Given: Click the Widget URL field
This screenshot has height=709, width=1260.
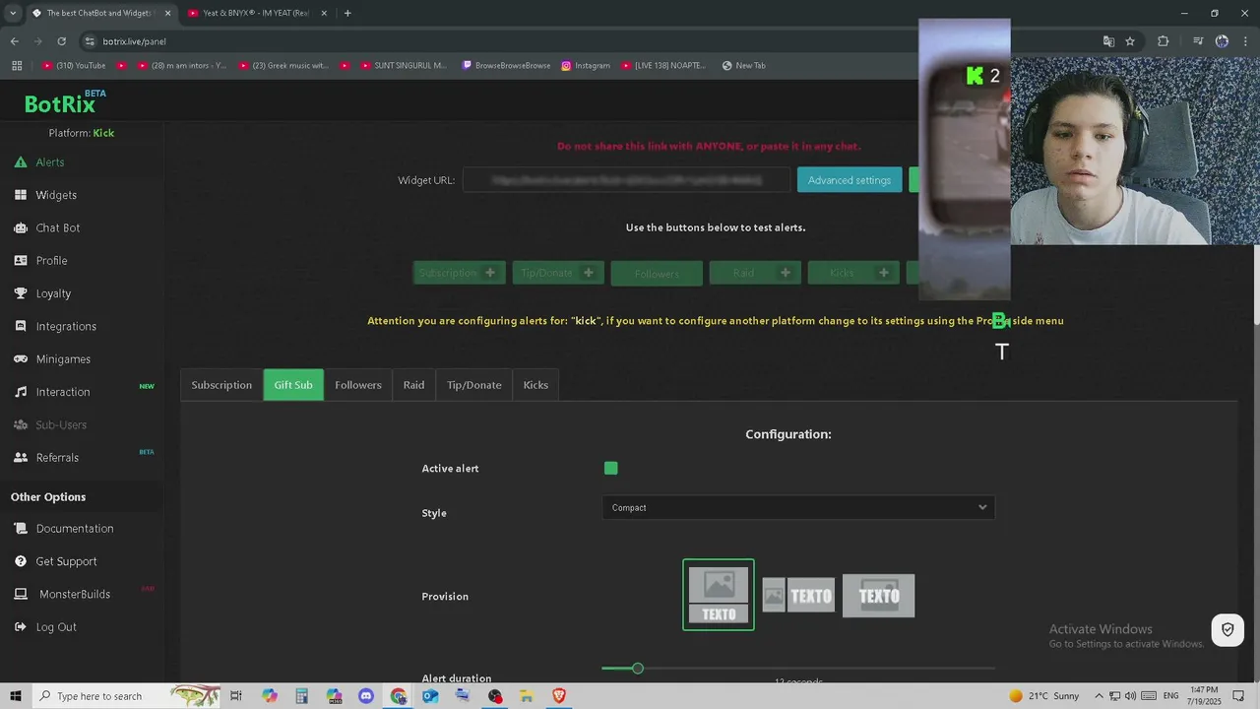Looking at the screenshot, I should tap(626, 180).
